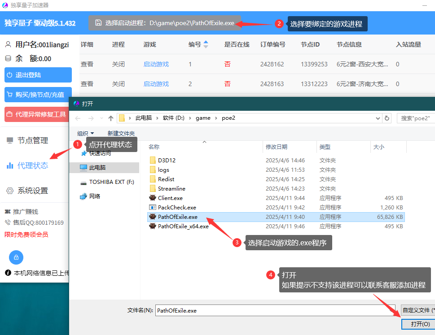The height and width of the screenshot is (335, 435).
Task: Click the app logo in title bar
Action: (5, 5)
